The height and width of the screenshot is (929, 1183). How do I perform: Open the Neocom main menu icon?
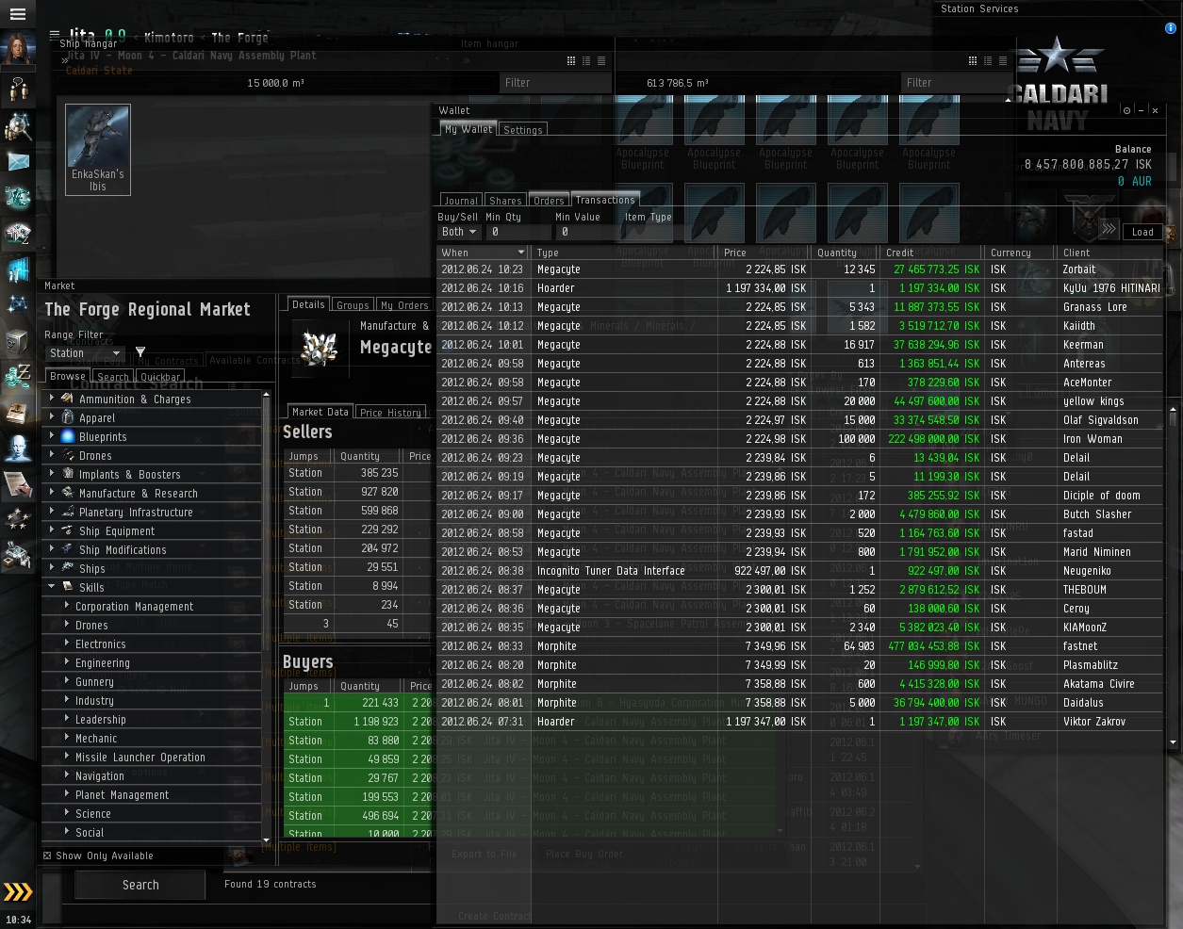click(x=18, y=13)
